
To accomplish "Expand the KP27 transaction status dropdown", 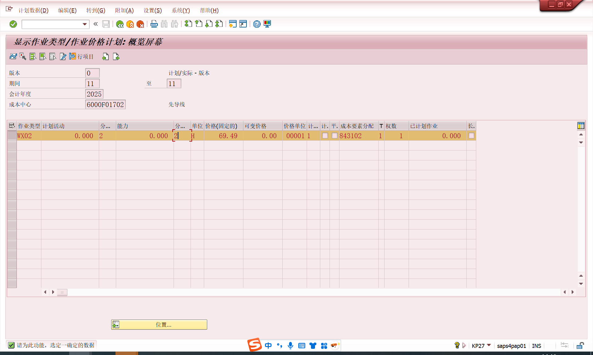I will point(489,345).
